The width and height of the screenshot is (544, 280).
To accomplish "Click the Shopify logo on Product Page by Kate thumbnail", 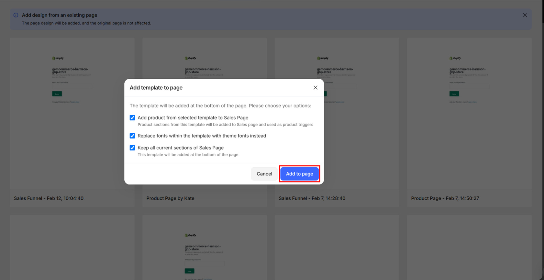I will click(190, 58).
